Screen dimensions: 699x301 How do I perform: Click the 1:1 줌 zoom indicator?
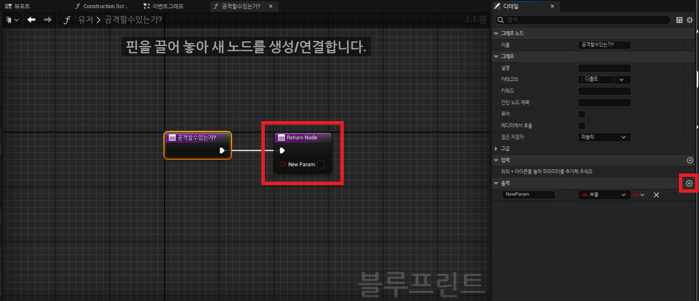[476, 20]
